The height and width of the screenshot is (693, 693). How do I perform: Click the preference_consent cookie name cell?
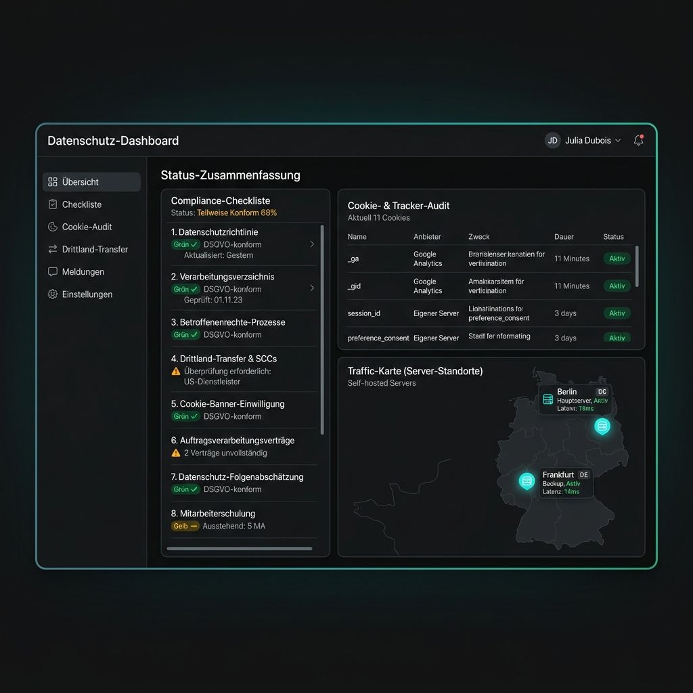[378, 338]
